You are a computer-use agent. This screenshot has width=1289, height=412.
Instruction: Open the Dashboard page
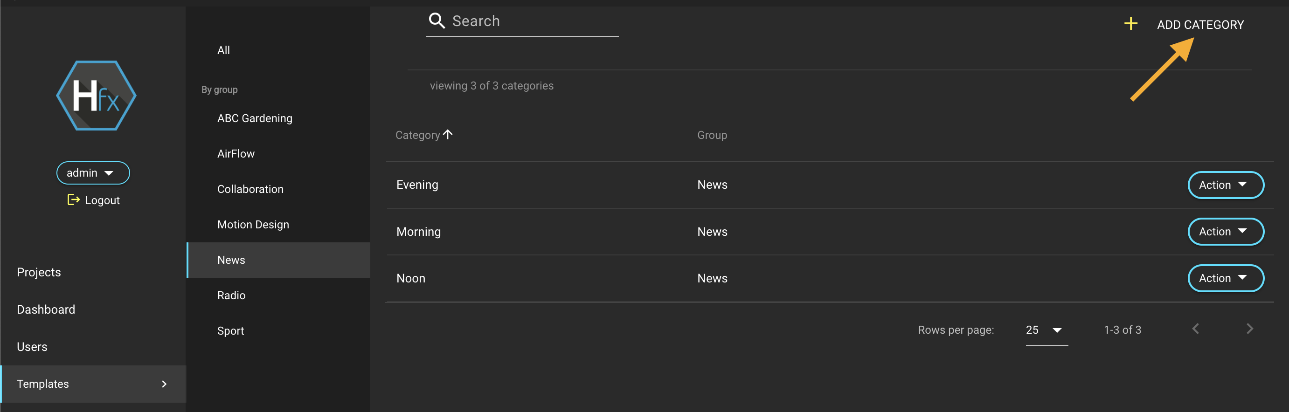[x=46, y=309]
